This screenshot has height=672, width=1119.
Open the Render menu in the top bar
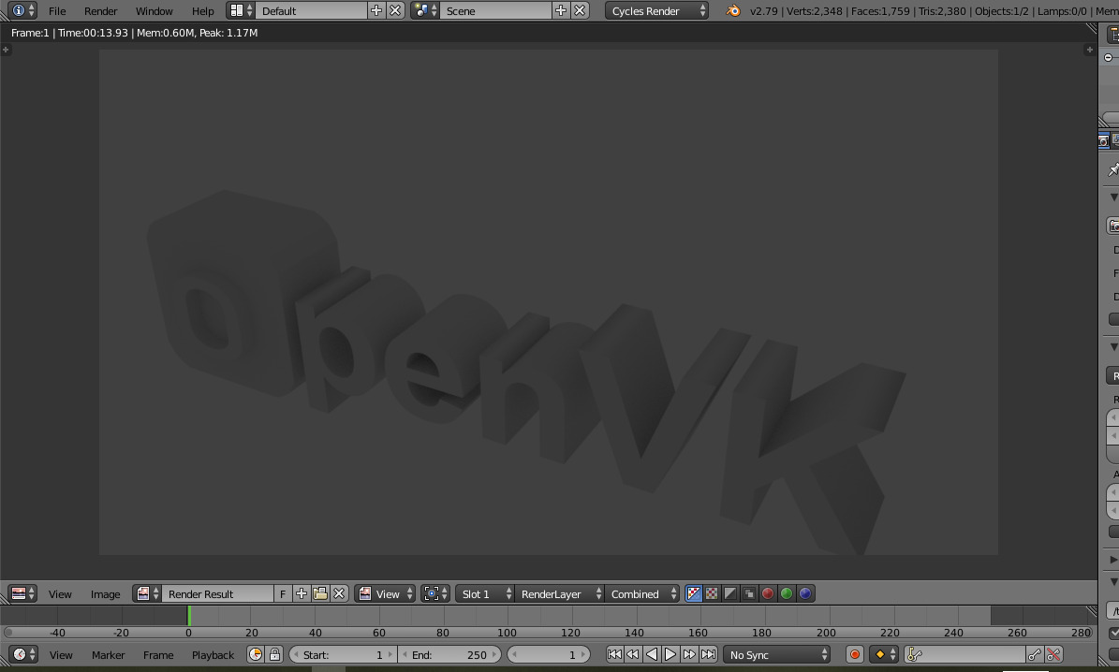[x=101, y=11]
